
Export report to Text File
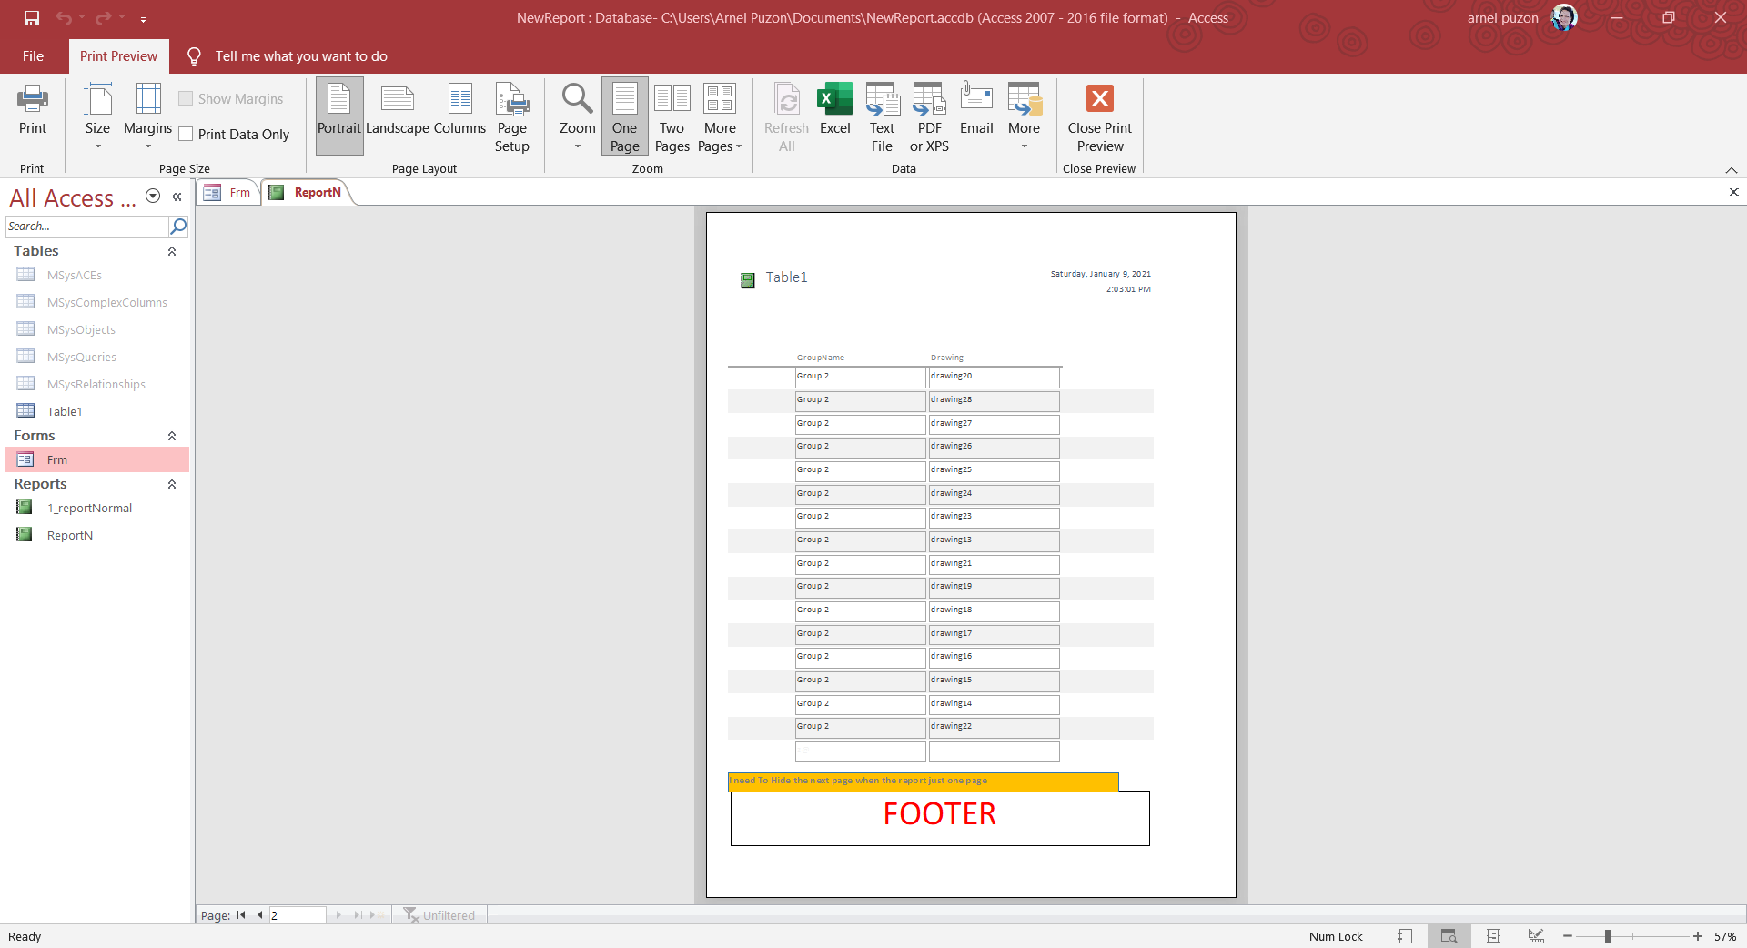(x=882, y=116)
